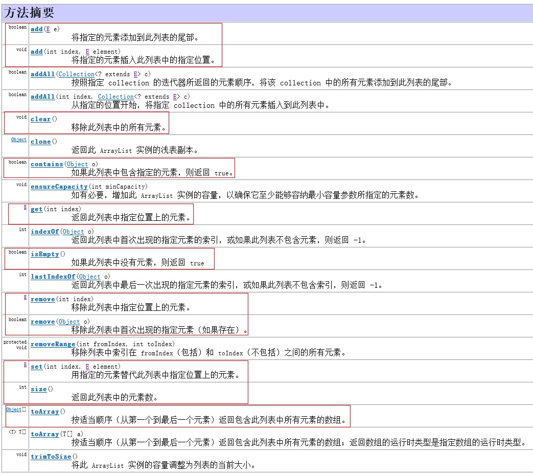Click description '如果此列表中没有元素，则返回 true'
This screenshot has height=475, width=533.
137,262
